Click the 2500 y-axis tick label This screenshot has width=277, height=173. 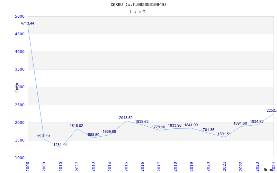click(x=20, y=105)
